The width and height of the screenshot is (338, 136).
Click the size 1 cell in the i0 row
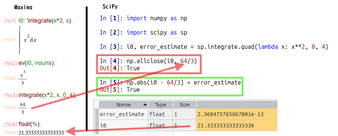pos(185,125)
